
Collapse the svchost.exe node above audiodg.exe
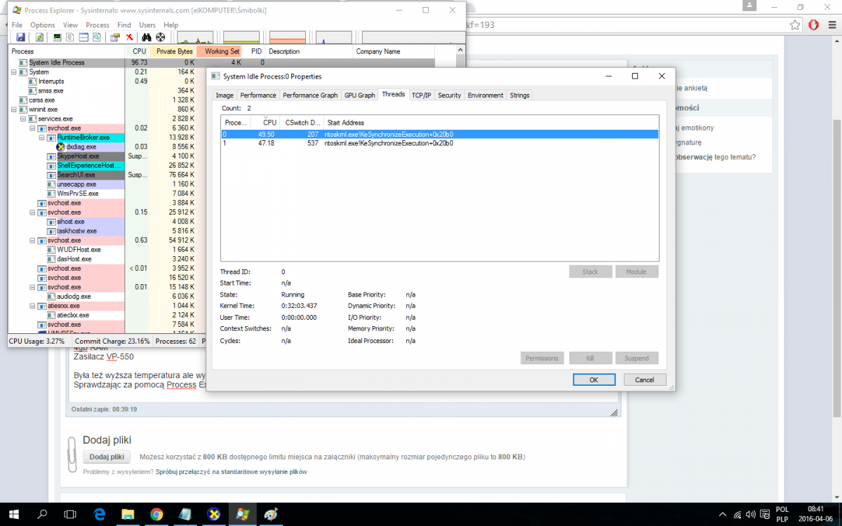point(33,287)
